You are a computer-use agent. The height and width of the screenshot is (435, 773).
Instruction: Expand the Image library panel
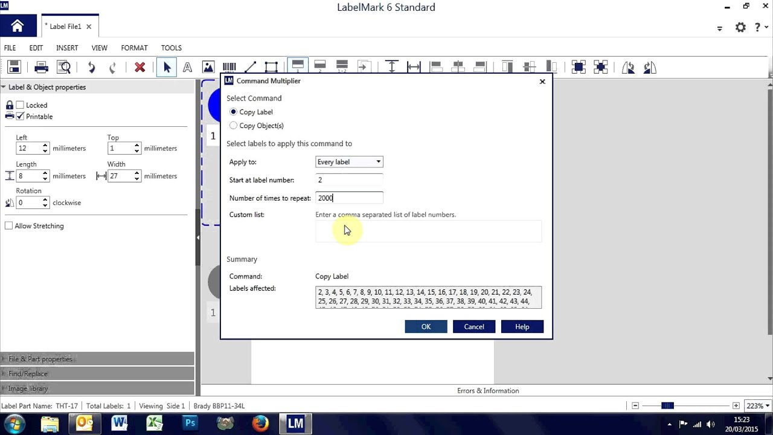(x=97, y=388)
